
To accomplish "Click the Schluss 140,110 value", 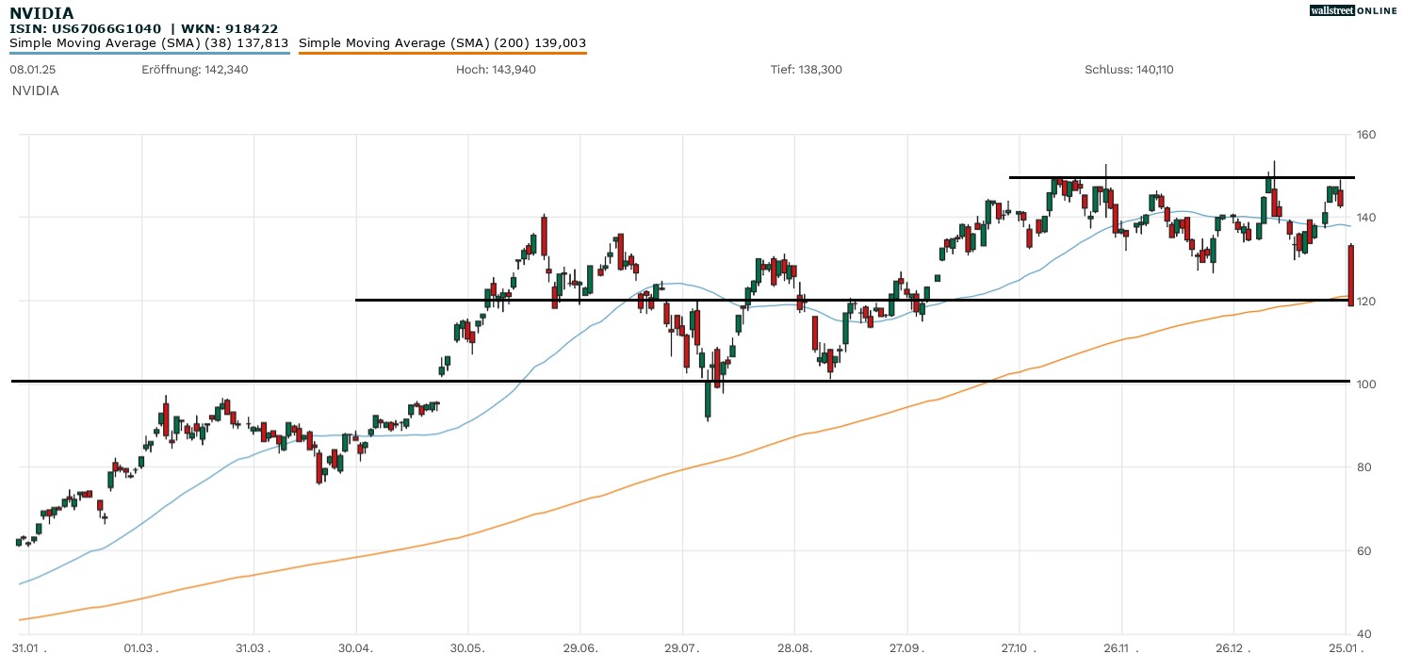I will point(1129,70).
